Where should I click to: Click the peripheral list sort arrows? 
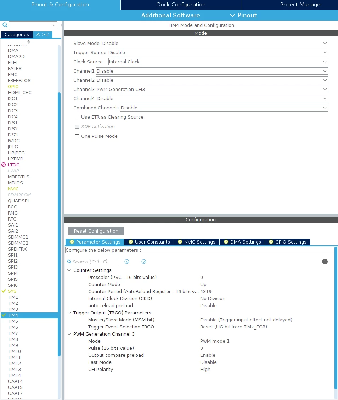pyautogui.click(x=29, y=41)
